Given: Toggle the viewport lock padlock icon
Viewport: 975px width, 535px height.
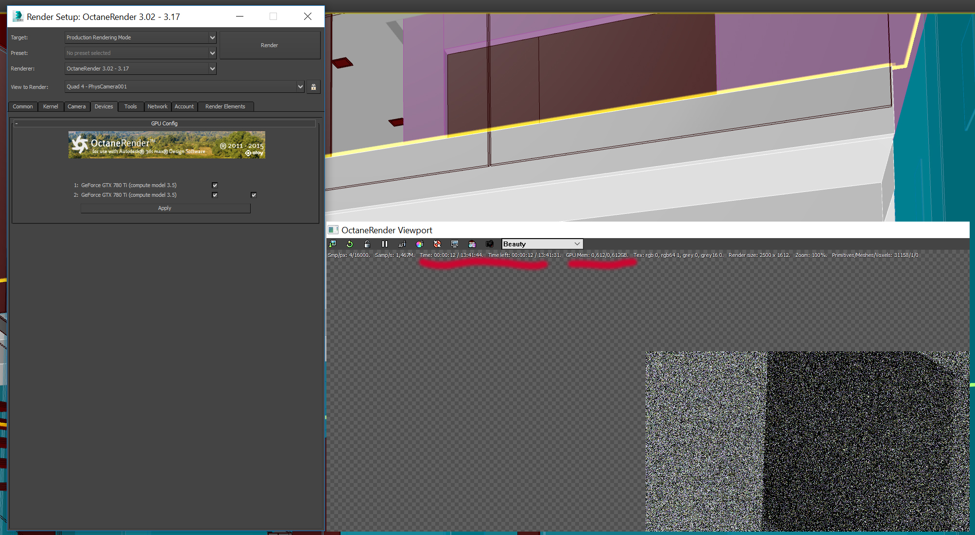Looking at the screenshot, I should click(367, 244).
